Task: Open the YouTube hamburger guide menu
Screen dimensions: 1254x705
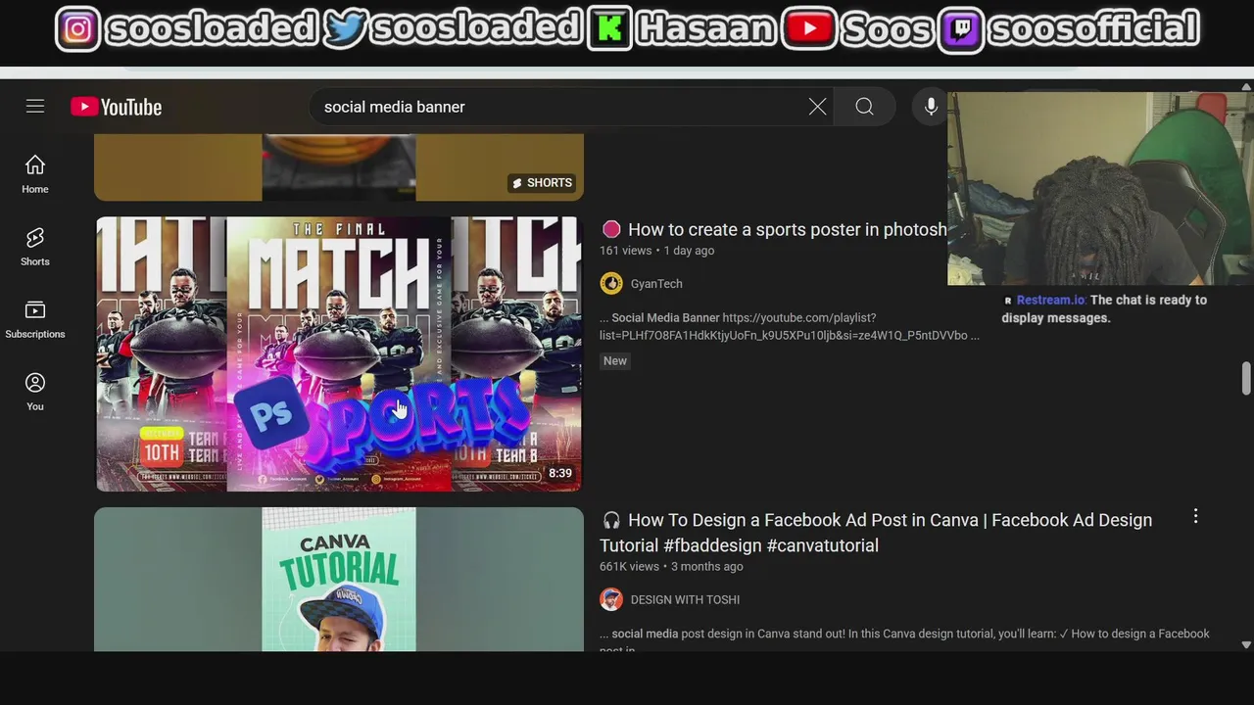Action: click(35, 106)
